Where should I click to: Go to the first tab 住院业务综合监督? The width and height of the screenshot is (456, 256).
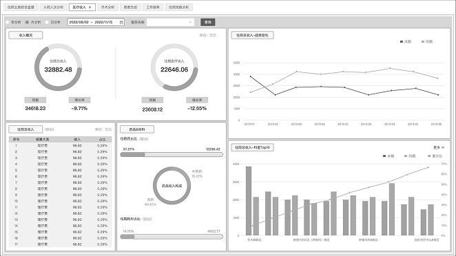pos(21,8)
